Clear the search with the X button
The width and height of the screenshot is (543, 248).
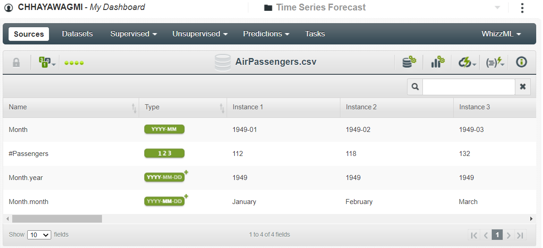pos(523,87)
